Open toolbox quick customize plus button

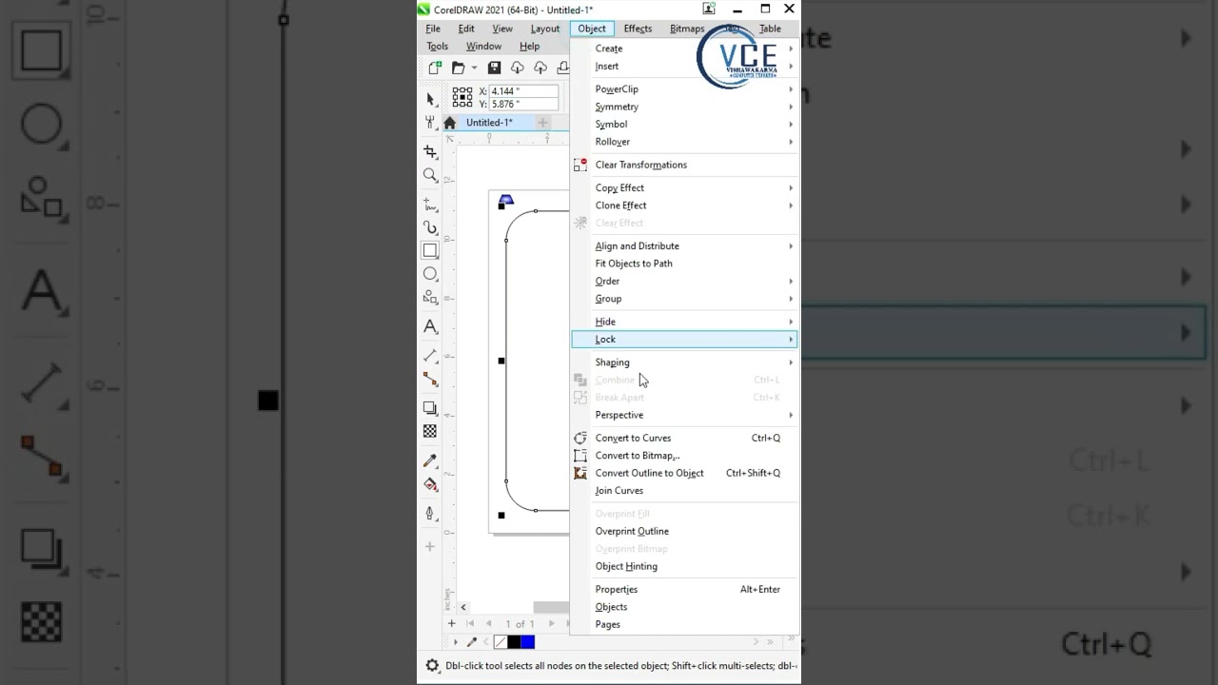[430, 546]
